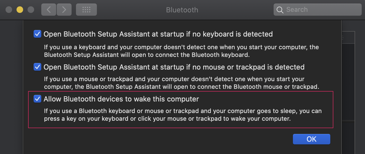Image resolution: width=365 pixels, height=154 pixels.
Task: Disable the Bluetooth wake computer checkbox
Action: [x=37, y=99]
